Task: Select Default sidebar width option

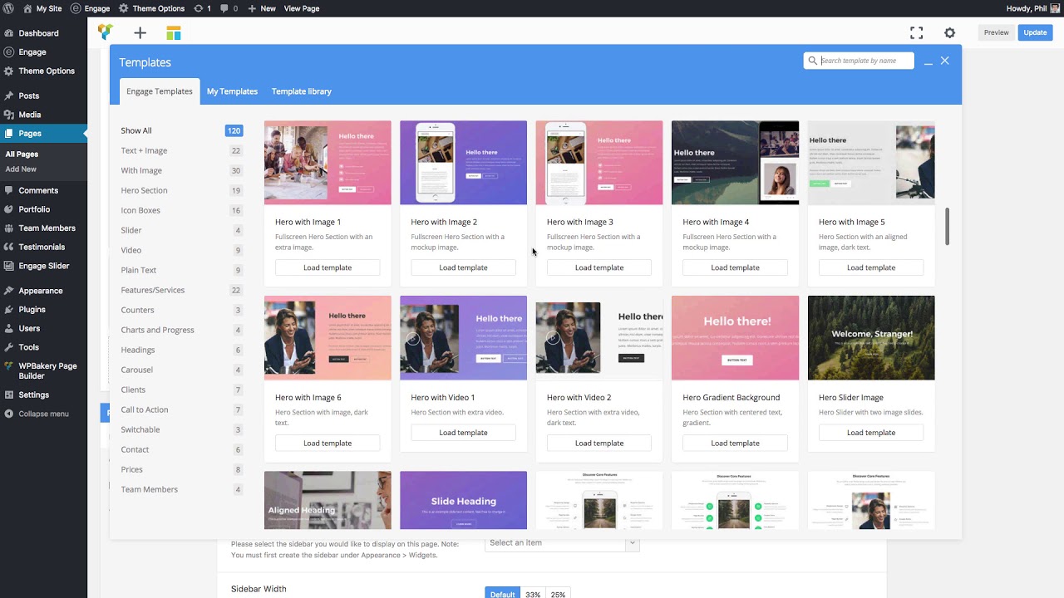Action: point(502,594)
